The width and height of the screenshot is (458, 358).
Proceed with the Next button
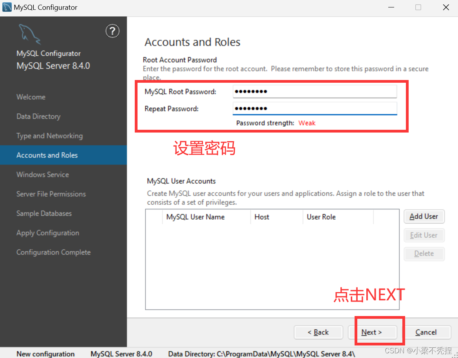372,332
